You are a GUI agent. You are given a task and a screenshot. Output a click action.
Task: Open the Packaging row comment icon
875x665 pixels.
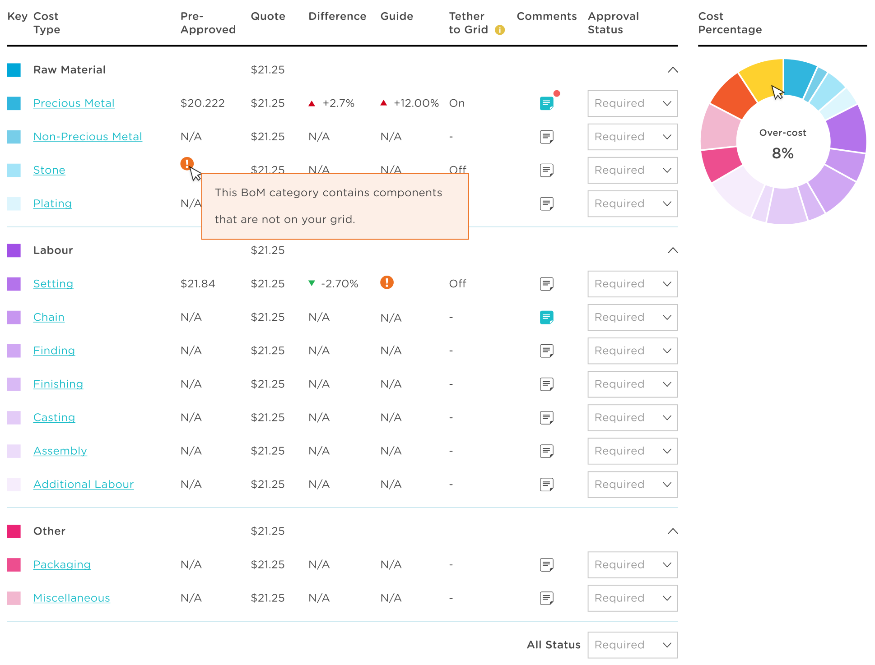click(546, 564)
